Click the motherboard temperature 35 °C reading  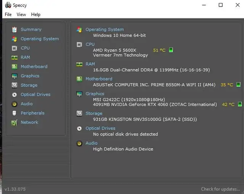click(x=227, y=85)
